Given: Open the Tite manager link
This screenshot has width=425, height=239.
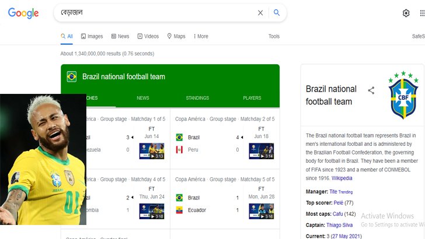Looking at the screenshot, I should (333, 192).
